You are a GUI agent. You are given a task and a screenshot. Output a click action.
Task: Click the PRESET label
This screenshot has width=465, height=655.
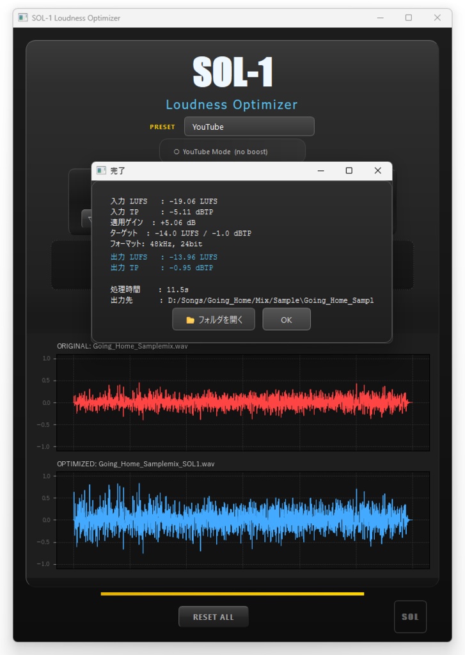[x=162, y=127]
